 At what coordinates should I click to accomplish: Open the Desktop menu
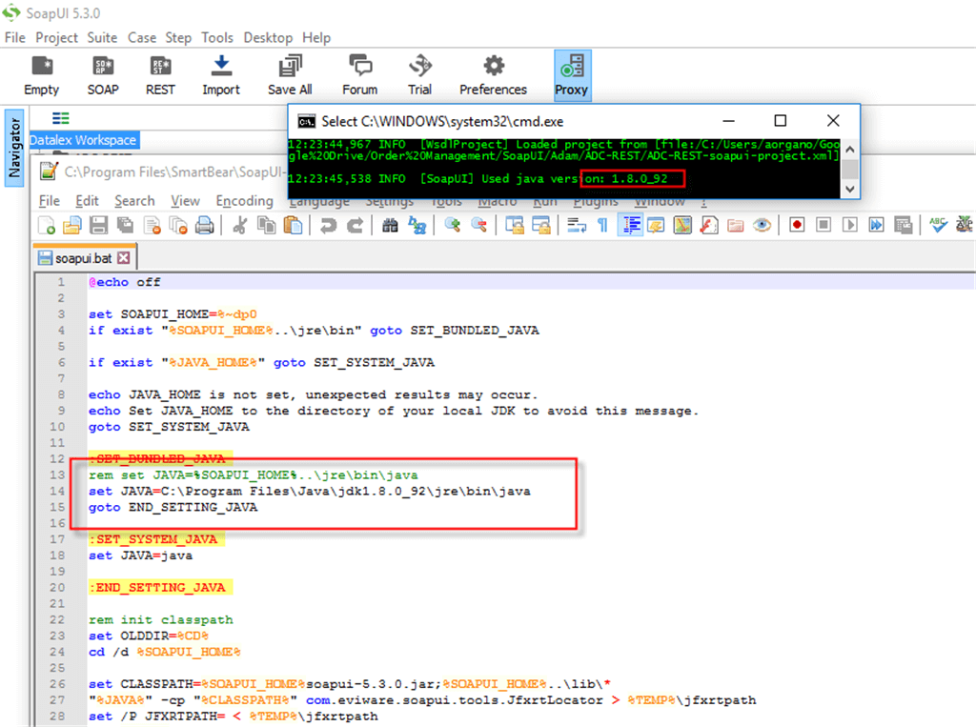[268, 37]
